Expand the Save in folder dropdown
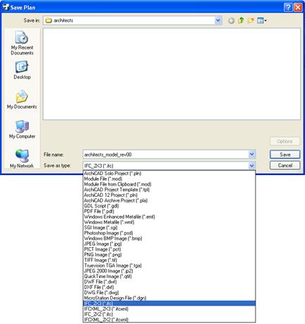This screenshot has height=324, width=305. pyautogui.click(x=218, y=20)
